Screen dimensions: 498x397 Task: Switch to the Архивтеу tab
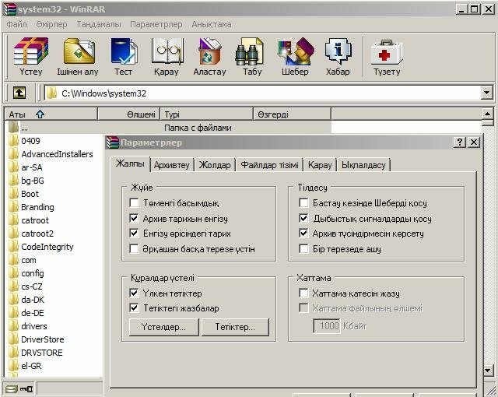[172, 165]
